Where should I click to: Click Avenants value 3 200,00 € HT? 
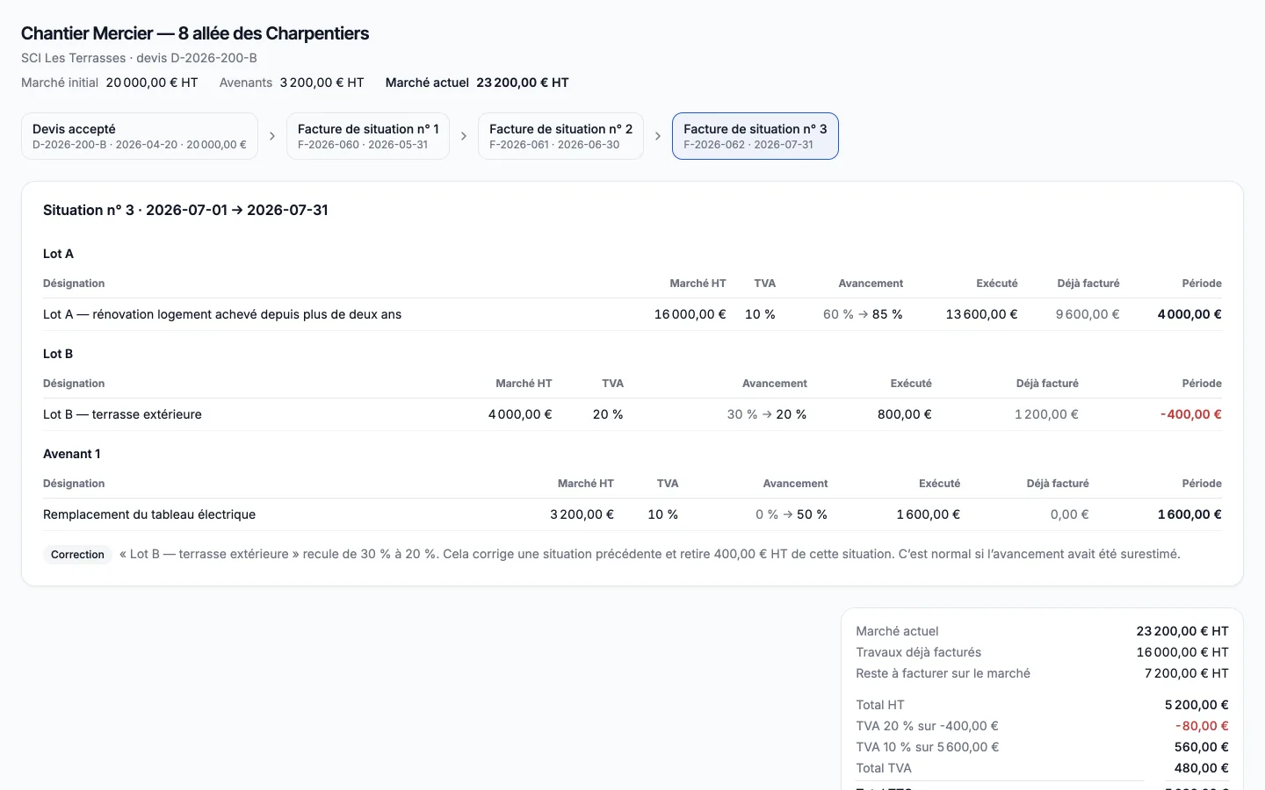pyautogui.click(x=322, y=83)
